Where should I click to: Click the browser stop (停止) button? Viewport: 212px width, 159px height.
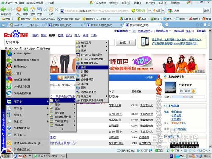(x=19, y=11)
